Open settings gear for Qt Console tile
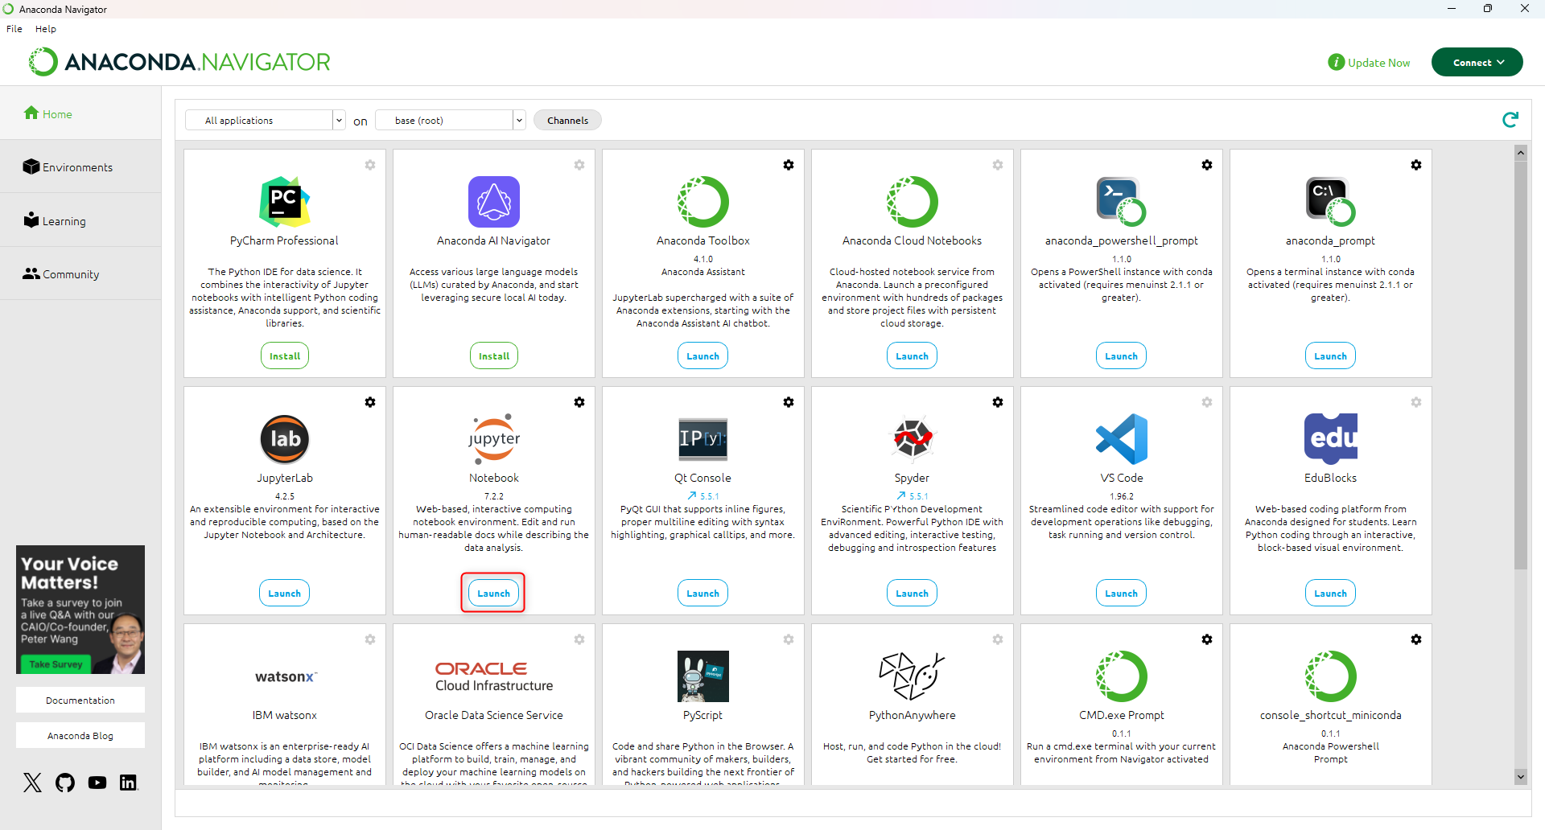 tap(789, 402)
